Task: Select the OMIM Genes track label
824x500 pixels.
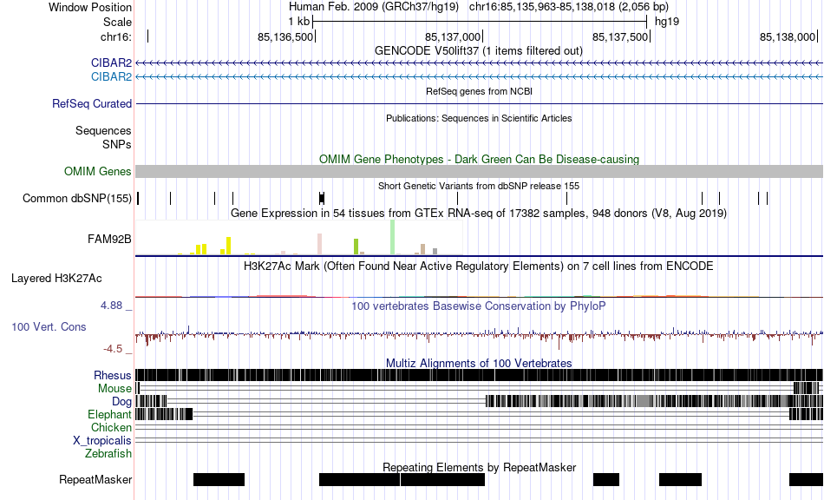Action: 98,171
